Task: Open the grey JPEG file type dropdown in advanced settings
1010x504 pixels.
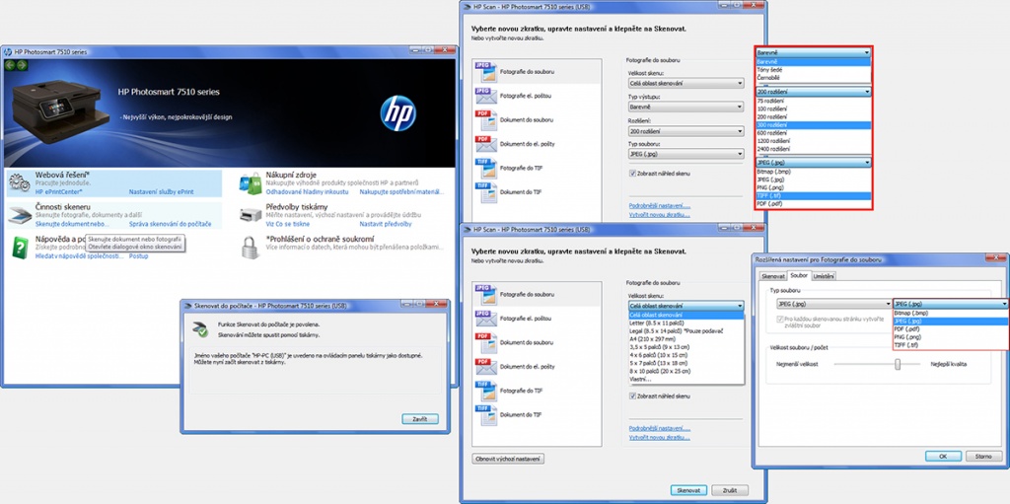Action: pyautogui.click(x=834, y=304)
